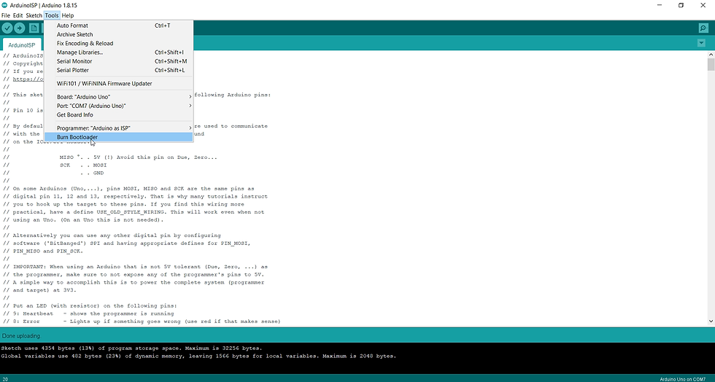
Task: Open the Sketch menu
Action: (34, 15)
